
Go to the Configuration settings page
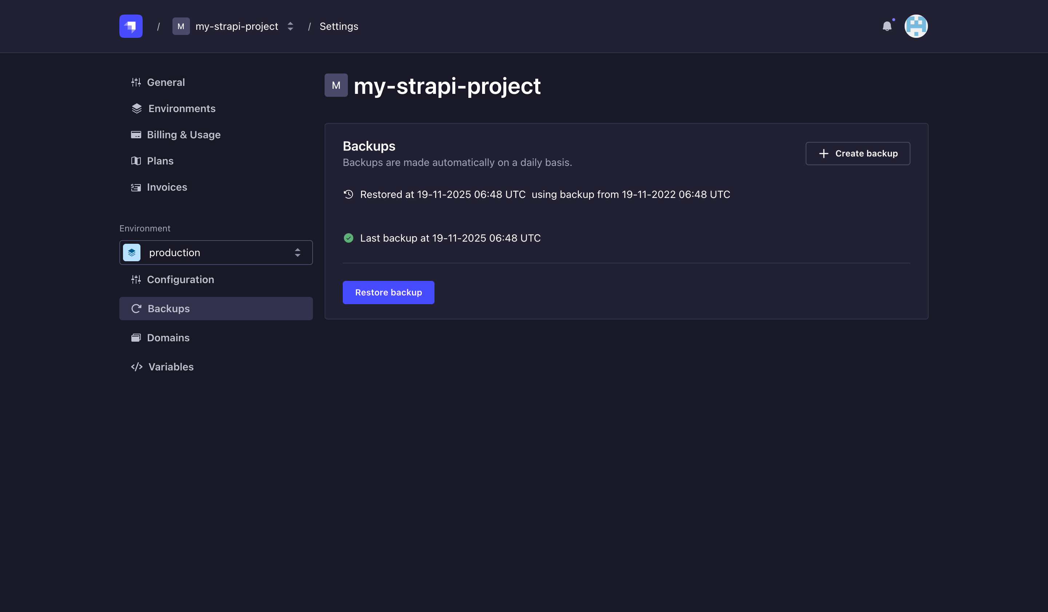180,279
